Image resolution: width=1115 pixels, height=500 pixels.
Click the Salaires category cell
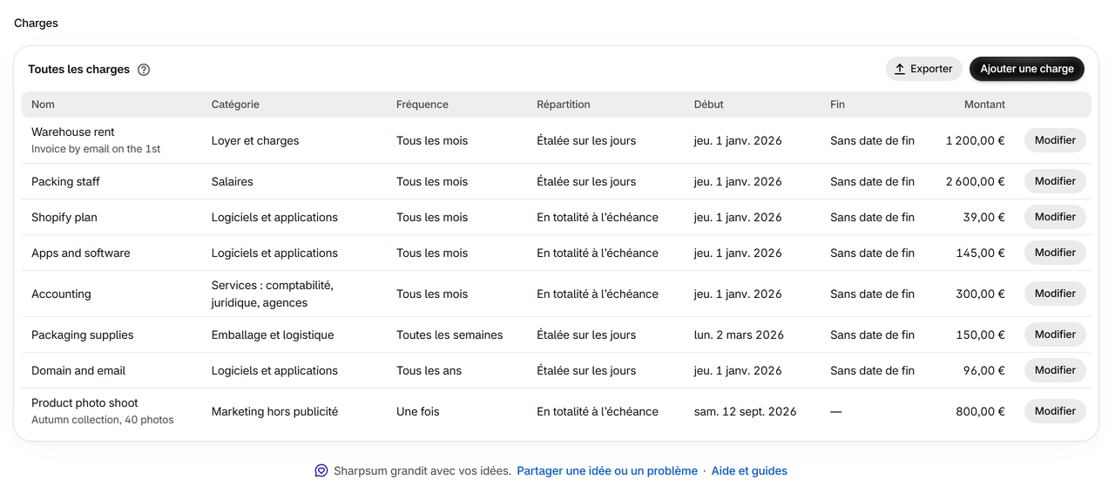[x=233, y=182]
